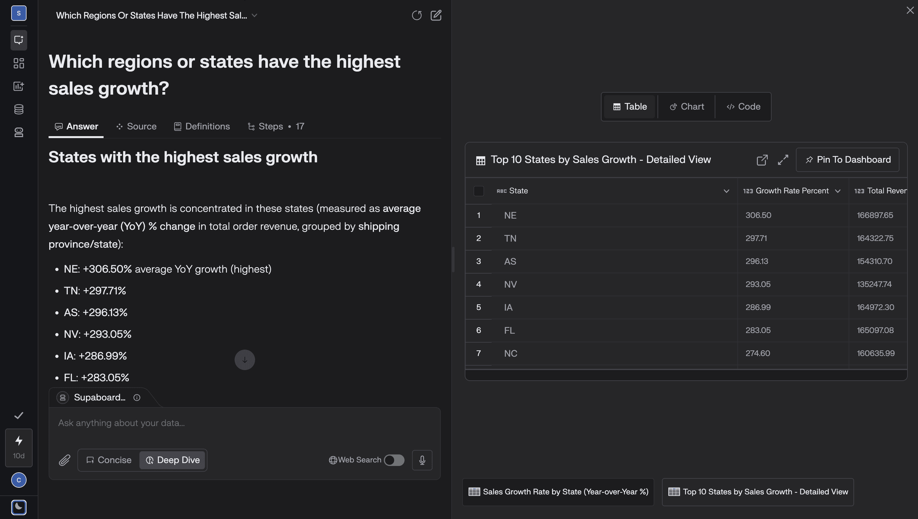This screenshot has width=918, height=519.
Task: Switch to the Chart tab
Action: (687, 107)
